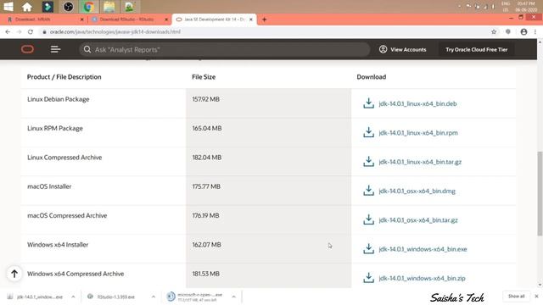Click the Ask Analyst Reports search field

tap(224, 49)
